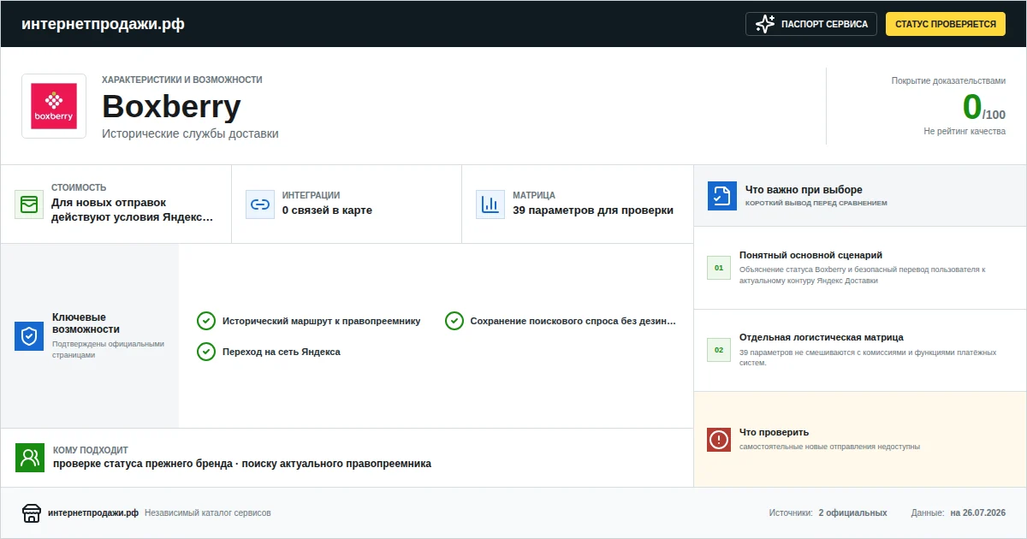
Task: Click the 0/100 coverage score
Action: (x=983, y=108)
